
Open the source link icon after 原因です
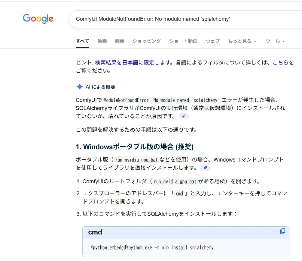(x=184, y=116)
